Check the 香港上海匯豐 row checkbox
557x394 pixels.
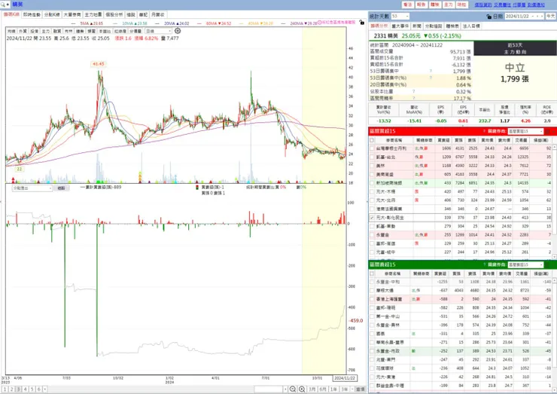point(372,299)
